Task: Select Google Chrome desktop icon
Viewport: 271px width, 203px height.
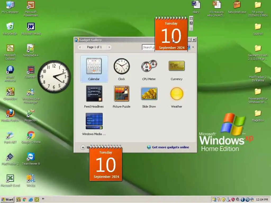Action: pos(31,137)
